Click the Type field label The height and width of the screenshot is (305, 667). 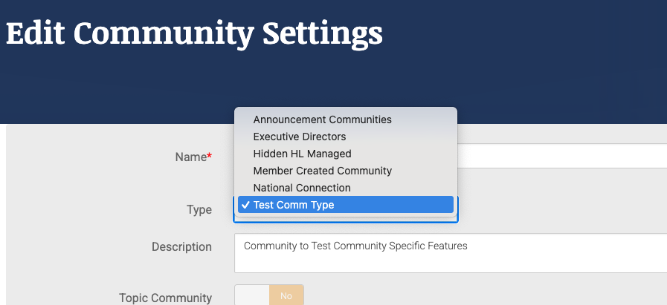coord(199,210)
